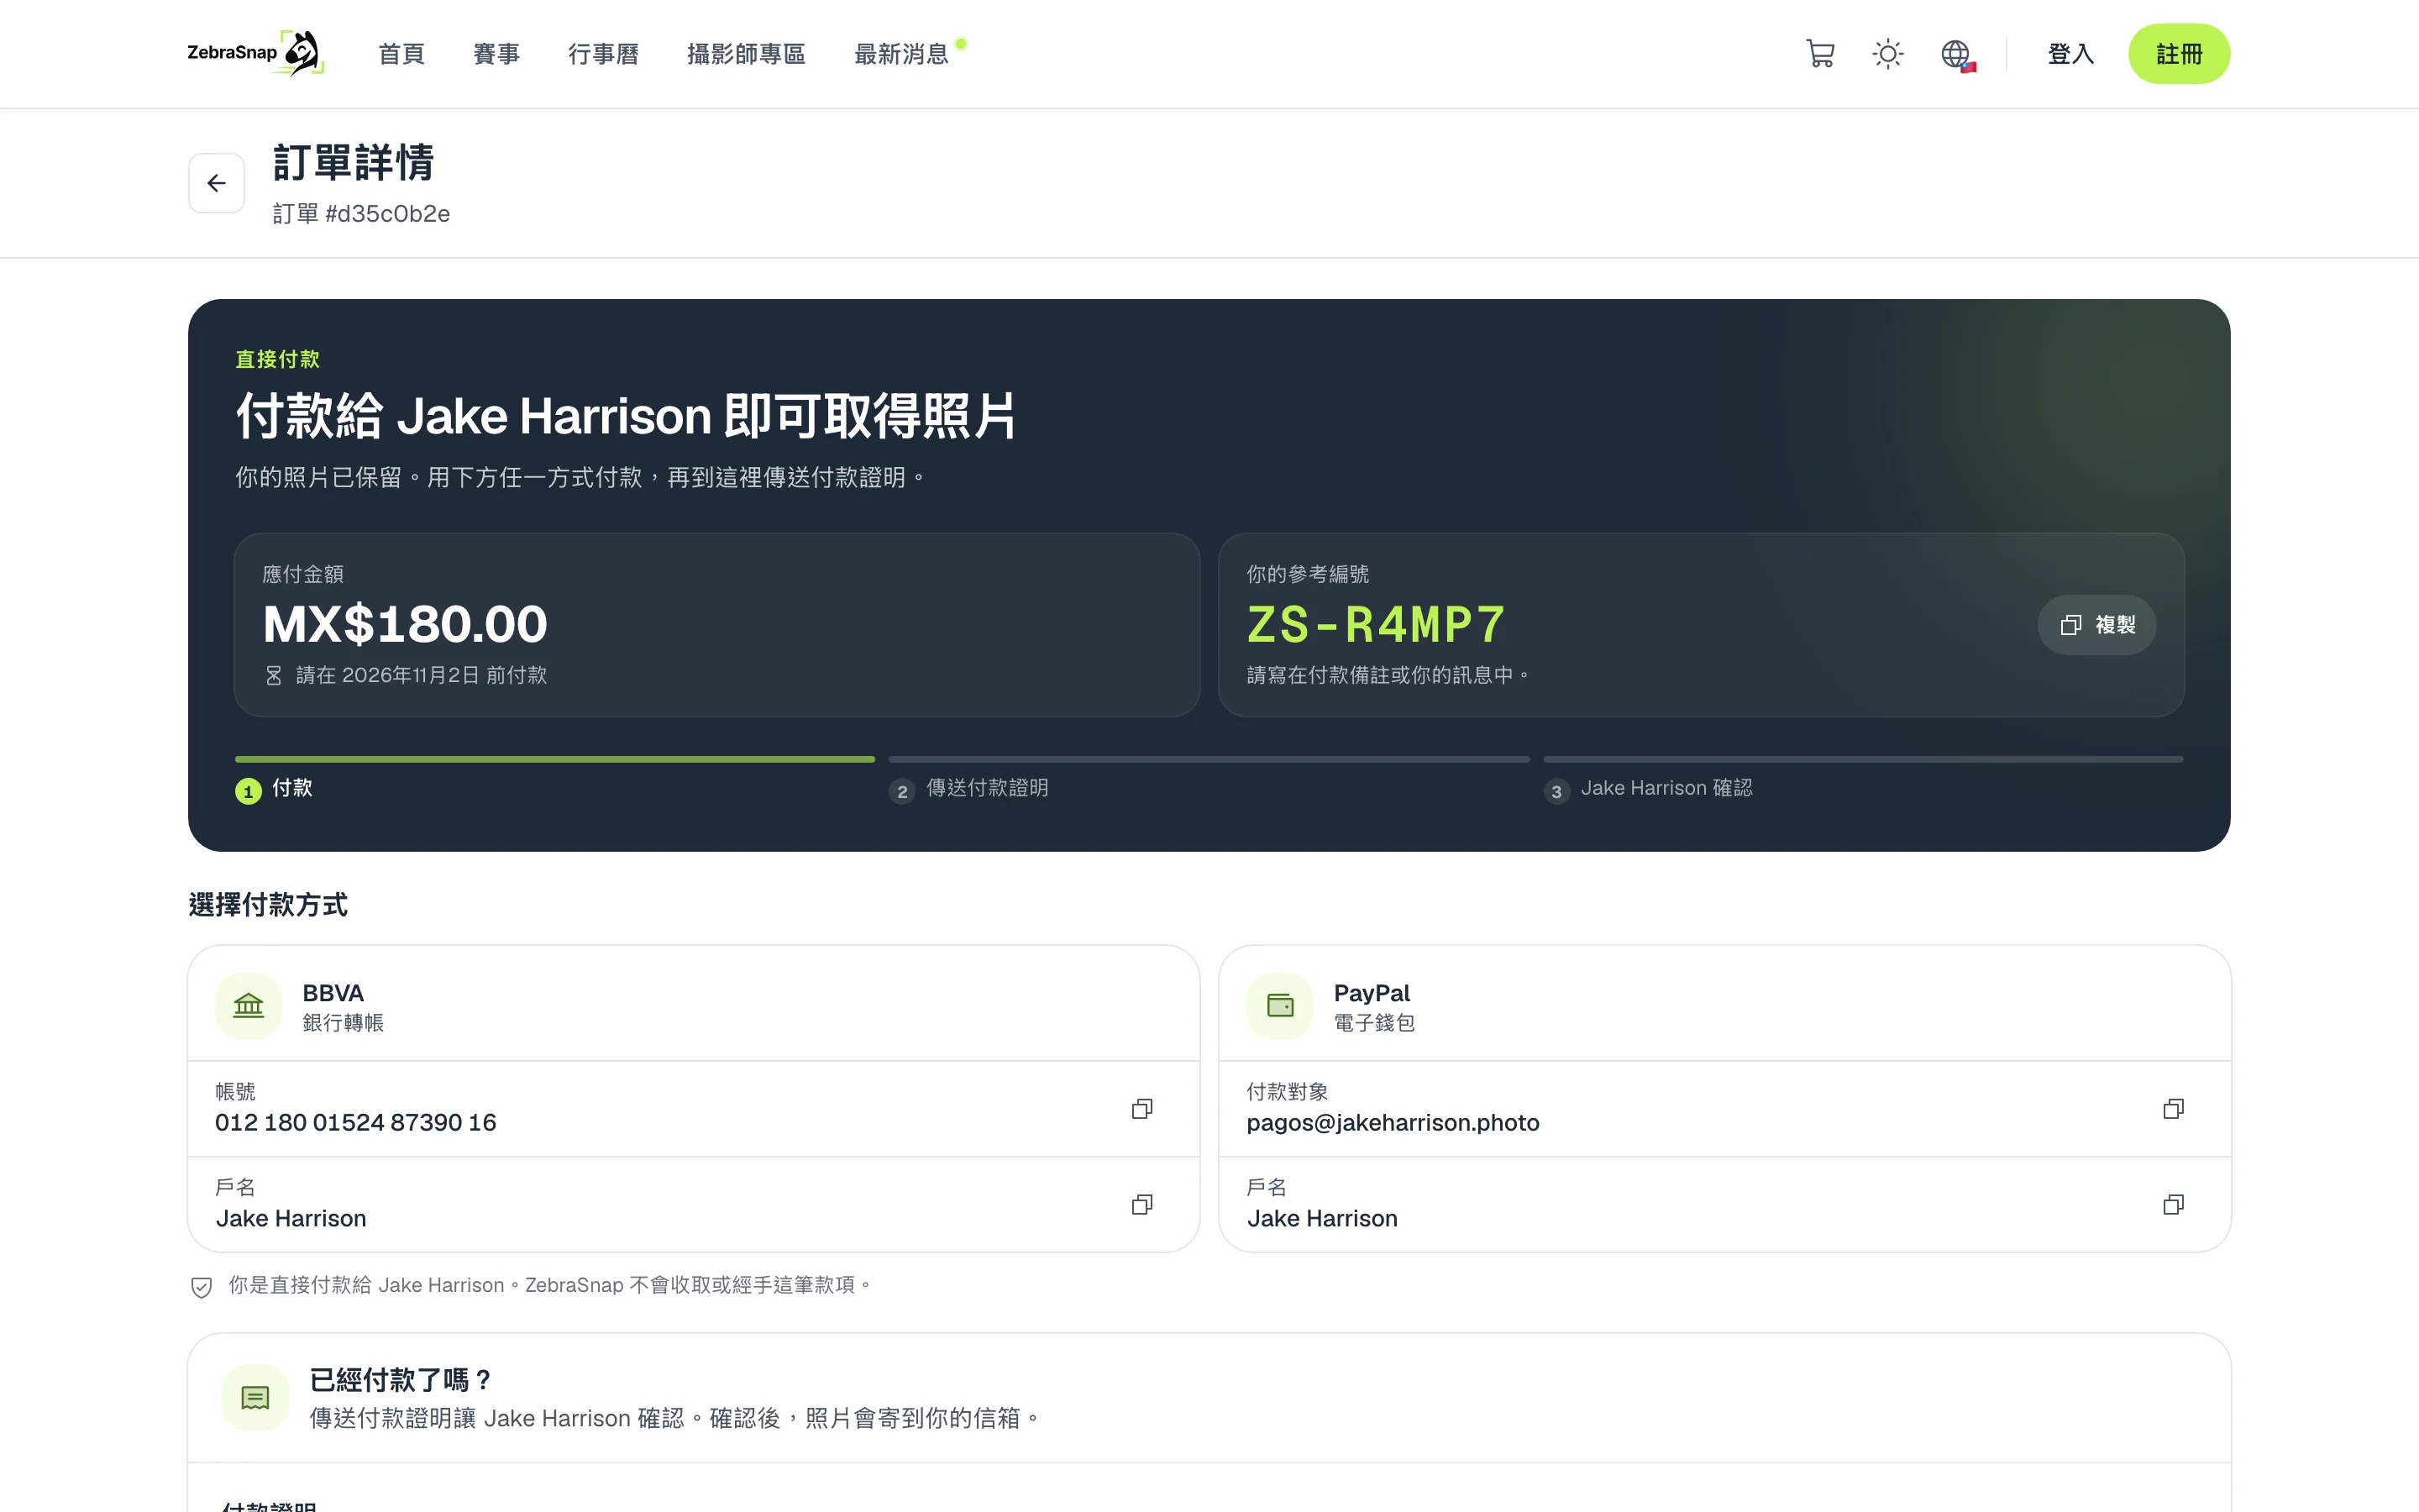Open the 最新消息 nav item
This screenshot has width=2419, height=1512.
click(901, 54)
